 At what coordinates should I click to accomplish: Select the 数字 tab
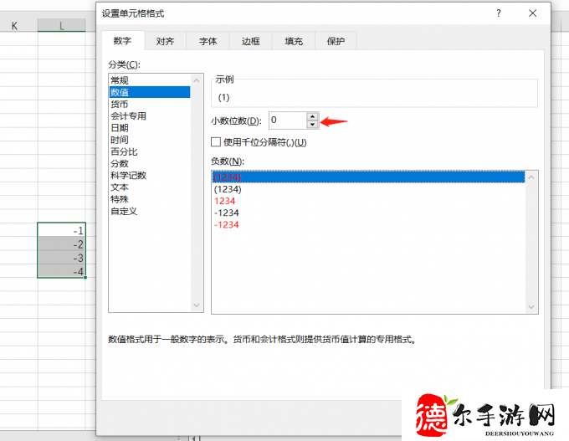click(122, 40)
